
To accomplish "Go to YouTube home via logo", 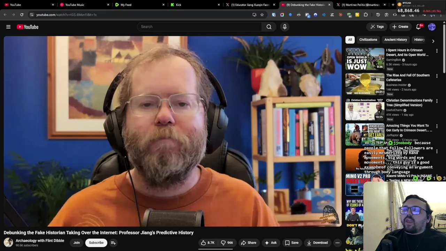I will click(28, 27).
